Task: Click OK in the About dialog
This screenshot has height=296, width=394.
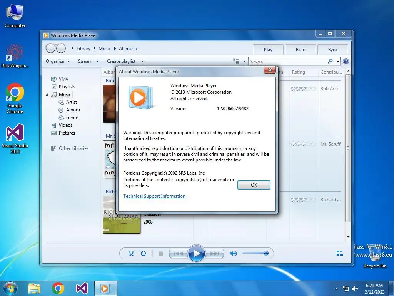Action: coord(254,185)
